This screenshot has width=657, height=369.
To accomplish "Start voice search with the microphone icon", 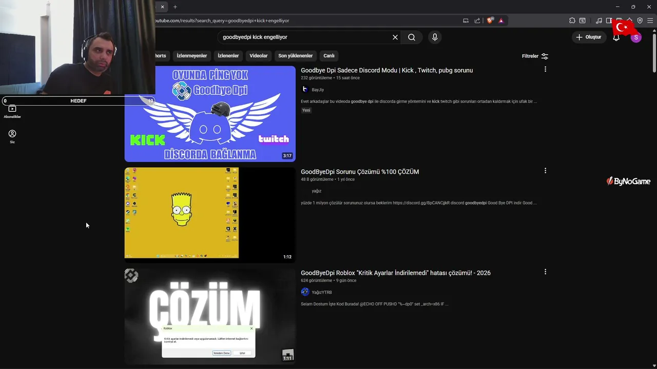I will pos(435,37).
